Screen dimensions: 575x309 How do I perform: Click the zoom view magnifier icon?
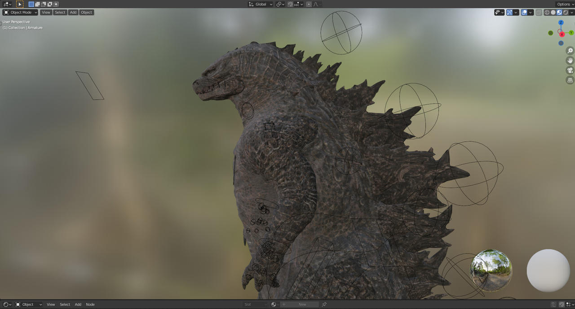pyautogui.click(x=570, y=51)
